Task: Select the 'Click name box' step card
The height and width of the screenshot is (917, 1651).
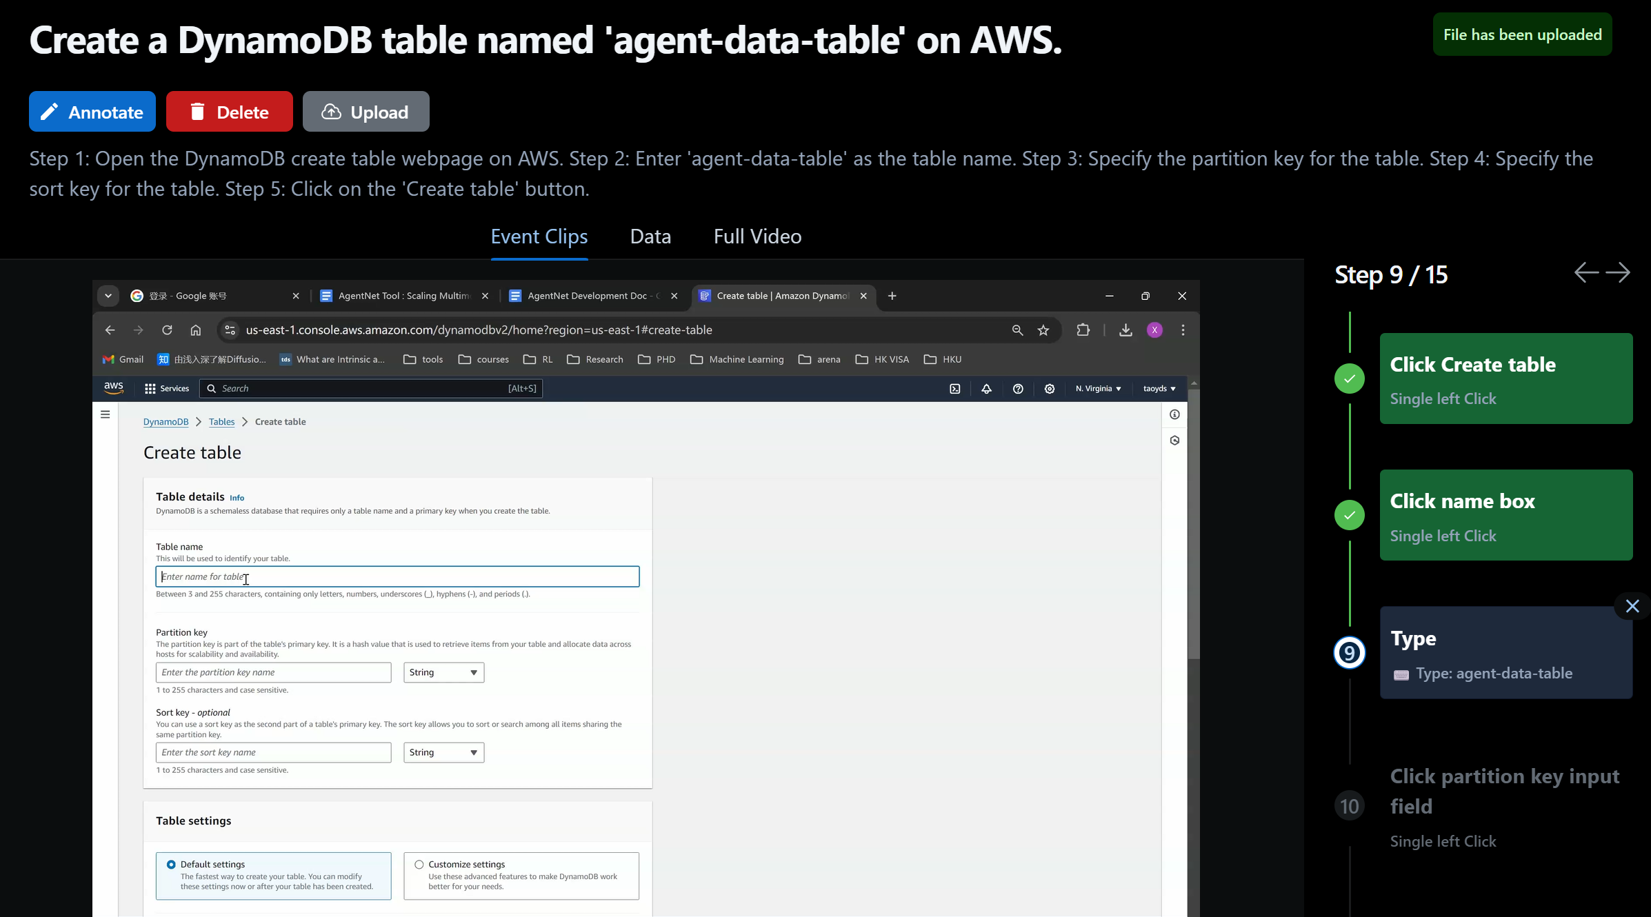Action: pos(1506,515)
